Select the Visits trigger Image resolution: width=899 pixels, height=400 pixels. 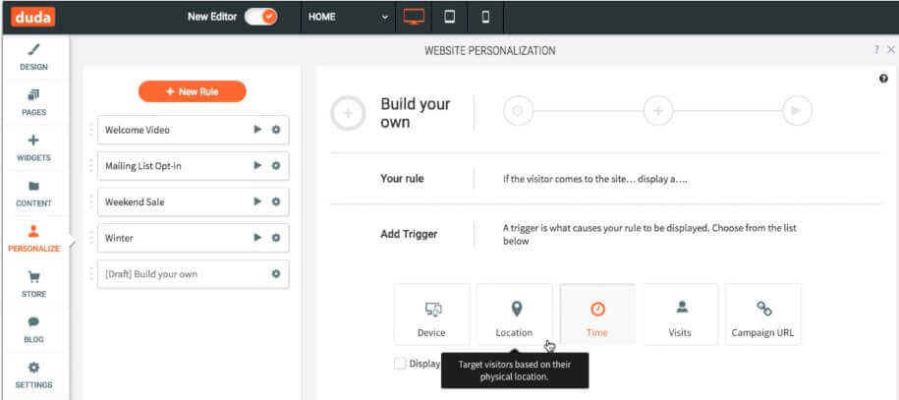click(680, 315)
